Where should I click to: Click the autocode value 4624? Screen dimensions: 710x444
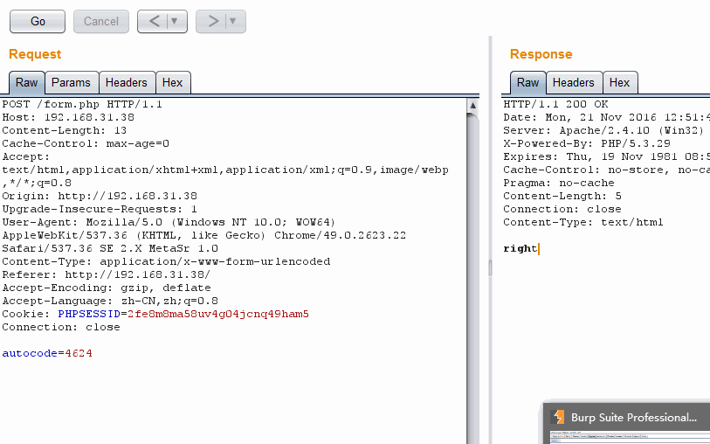click(x=79, y=353)
